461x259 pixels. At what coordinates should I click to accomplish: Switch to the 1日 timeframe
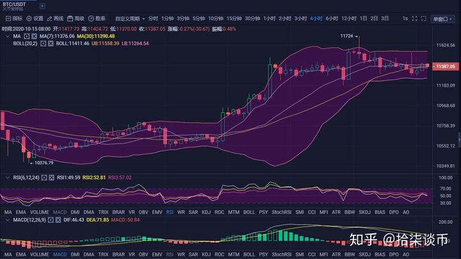[x=364, y=19]
